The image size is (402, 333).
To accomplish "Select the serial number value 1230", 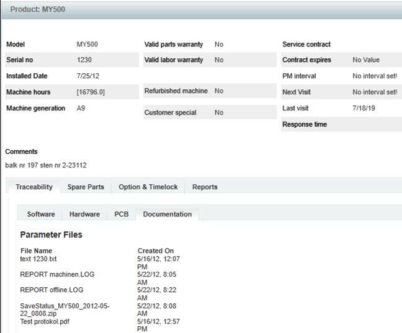I will click(84, 60).
